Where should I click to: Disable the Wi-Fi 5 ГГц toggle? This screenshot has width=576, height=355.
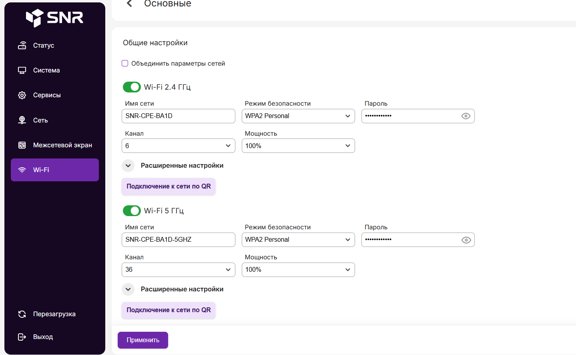coord(132,211)
